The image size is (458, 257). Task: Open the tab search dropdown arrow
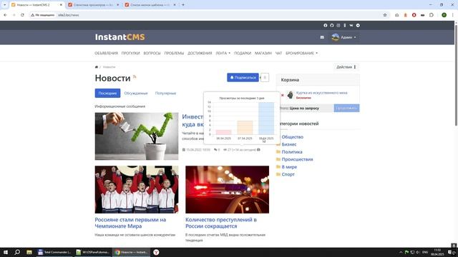(4, 5)
